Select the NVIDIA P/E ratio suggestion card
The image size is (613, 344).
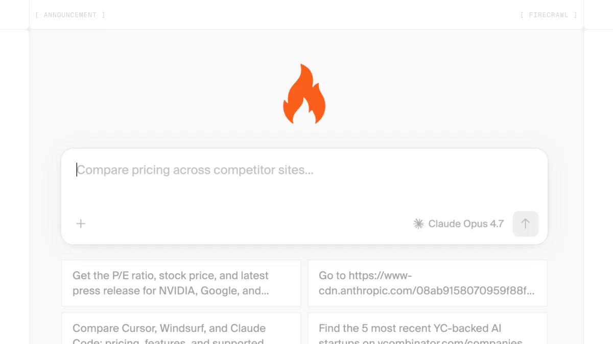(181, 283)
